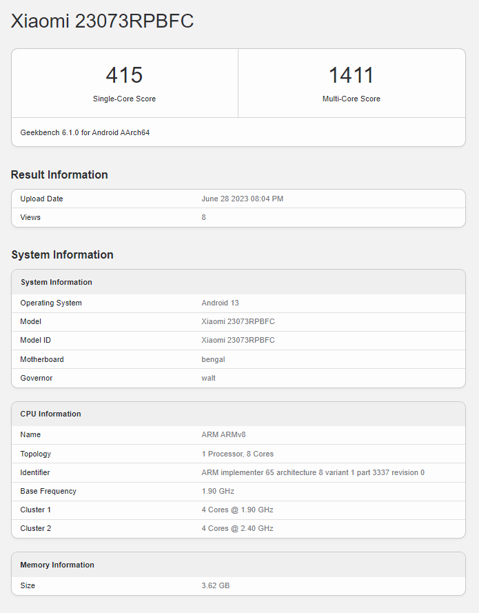The width and height of the screenshot is (479, 613).
Task: Click the CPU Information table header
Action: coord(50,414)
